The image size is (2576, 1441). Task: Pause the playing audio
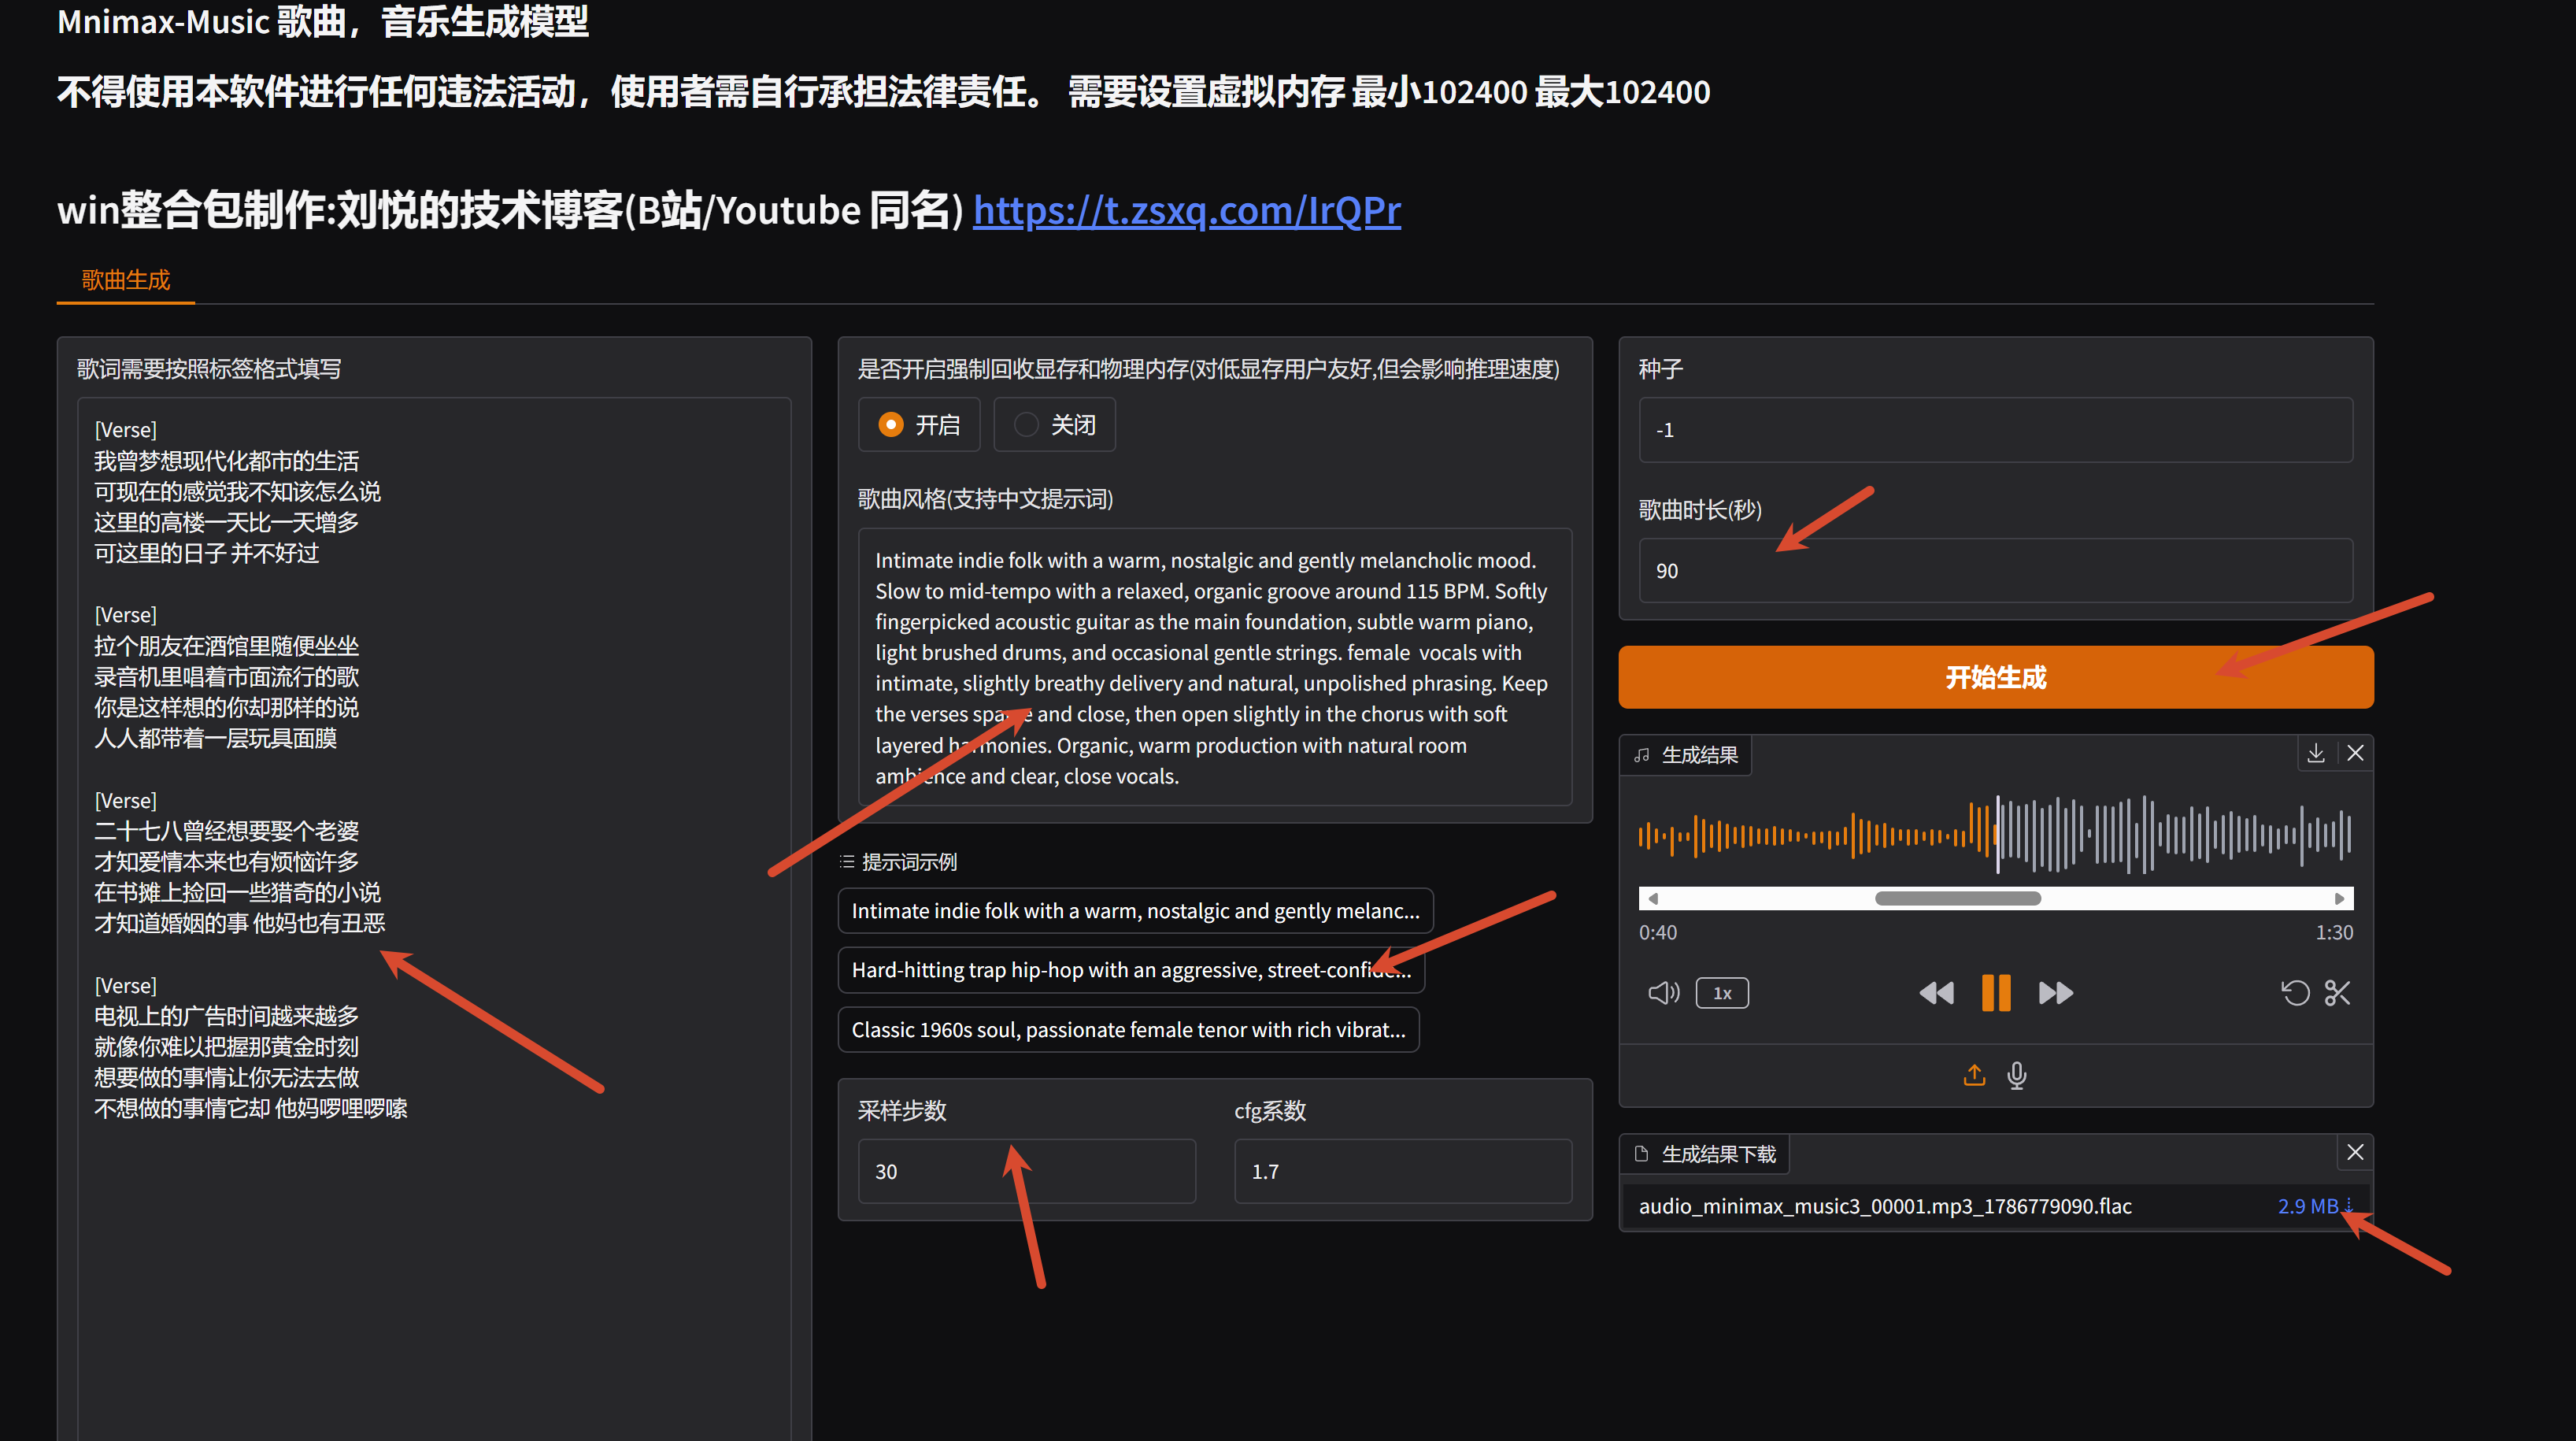click(1996, 993)
